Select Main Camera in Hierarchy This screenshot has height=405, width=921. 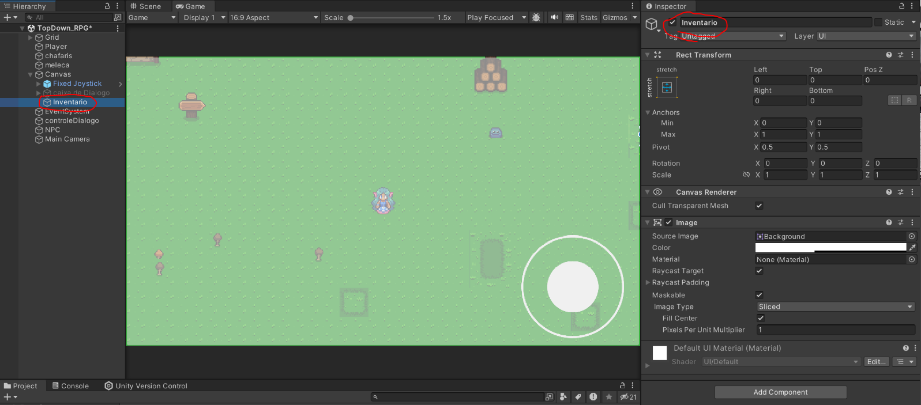[67, 139]
